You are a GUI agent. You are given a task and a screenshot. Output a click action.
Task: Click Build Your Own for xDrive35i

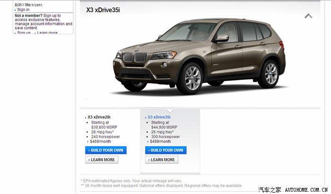click(x=165, y=150)
